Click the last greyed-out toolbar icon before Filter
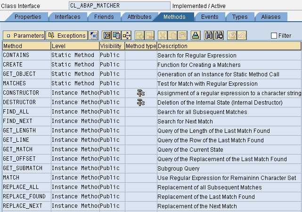The height and width of the screenshot is (212, 302). 242,35
